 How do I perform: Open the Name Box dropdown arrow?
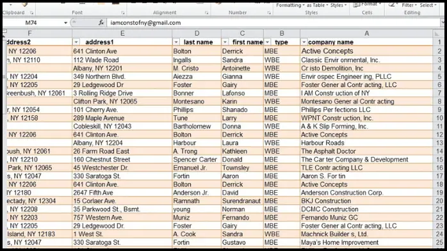(65, 23)
